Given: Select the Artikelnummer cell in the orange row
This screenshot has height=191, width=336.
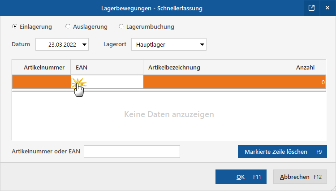Looking at the screenshot, I should point(41,82).
